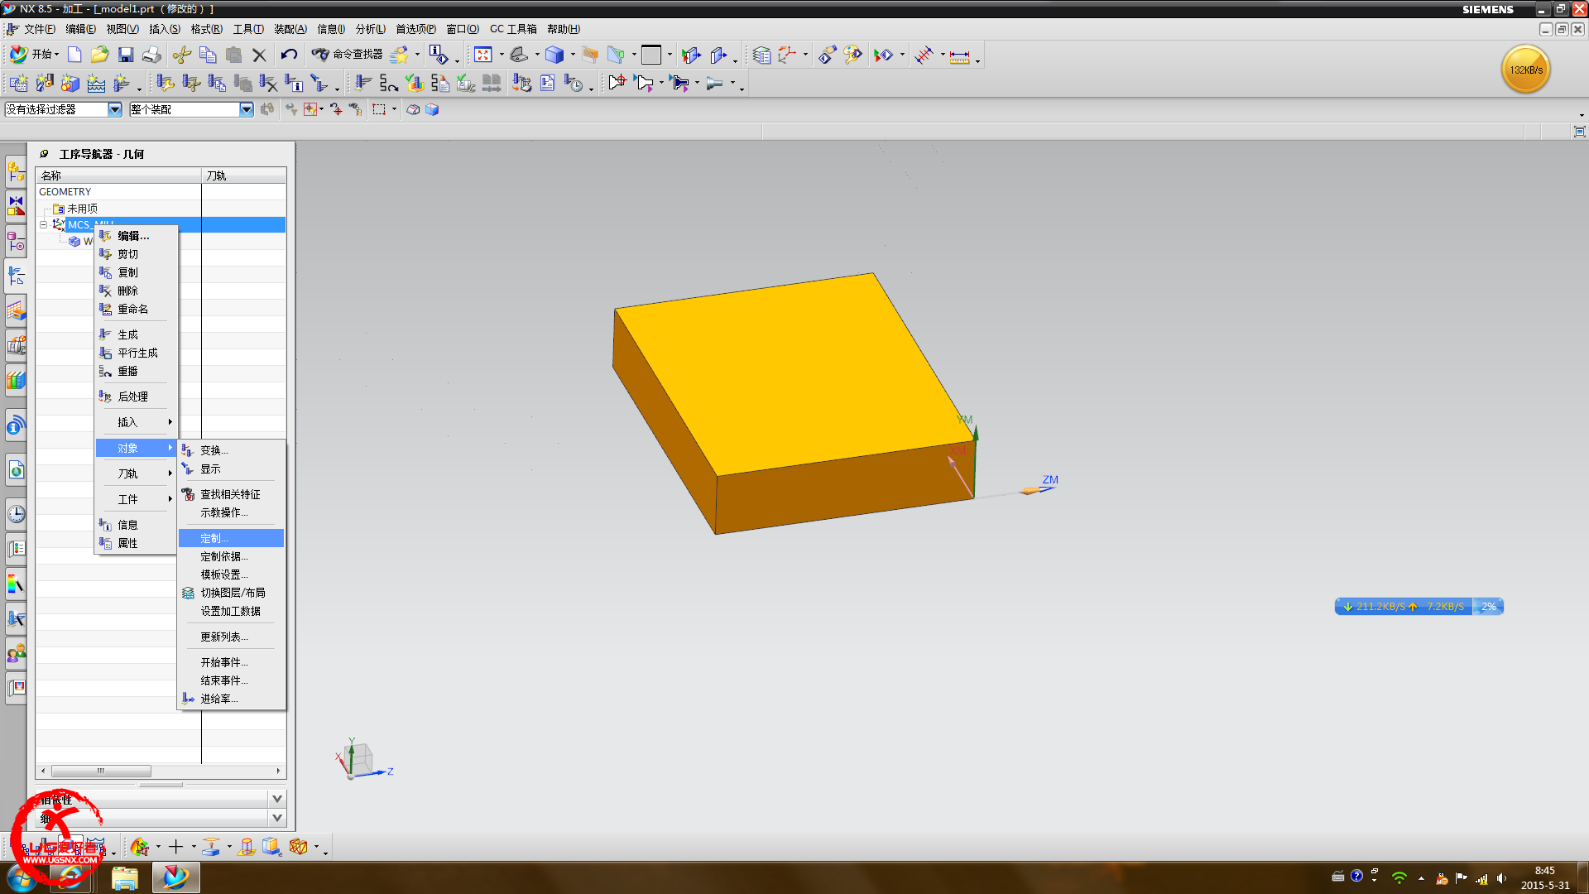Image resolution: width=1589 pixels, height=894 pixels.
Task: Click the Generate Tool Path icon
Action: tap(363, 83)
